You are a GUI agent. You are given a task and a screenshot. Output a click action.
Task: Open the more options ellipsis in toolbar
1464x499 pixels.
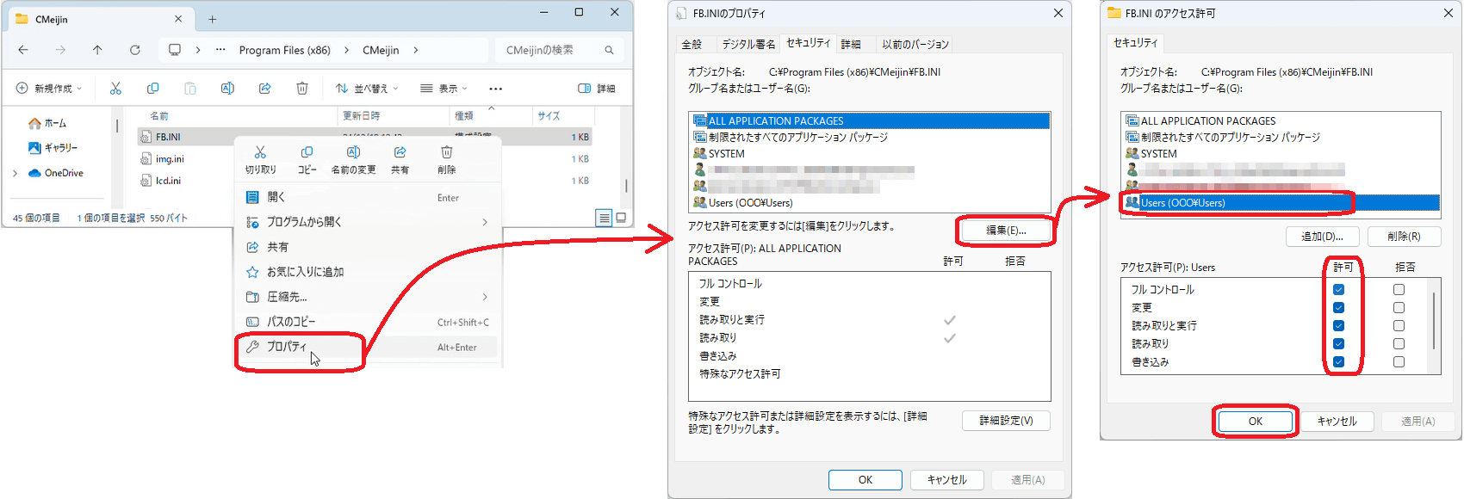click(495, 89)
